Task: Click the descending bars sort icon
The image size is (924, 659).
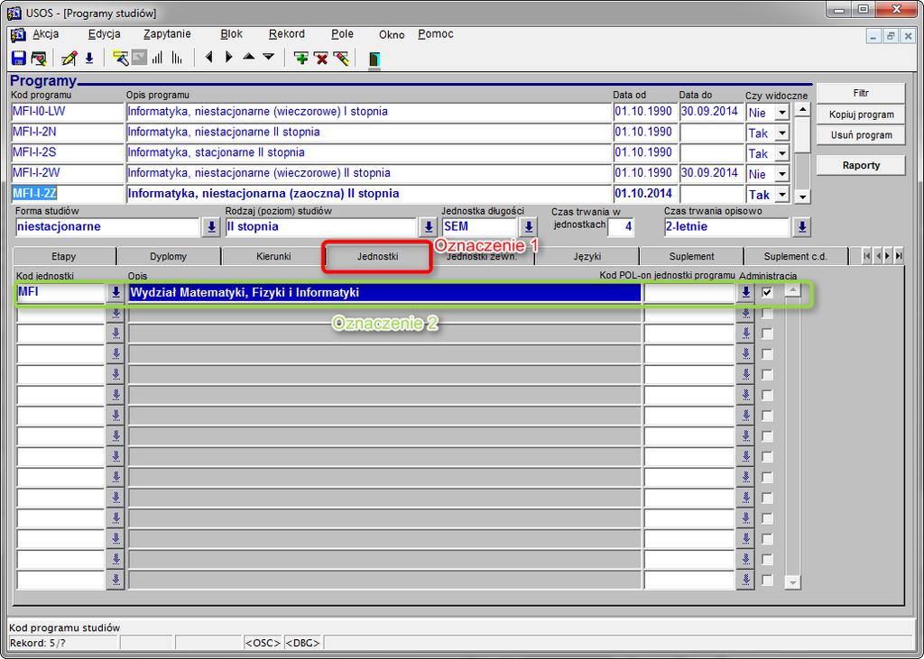Action: (x=177, y=59)
